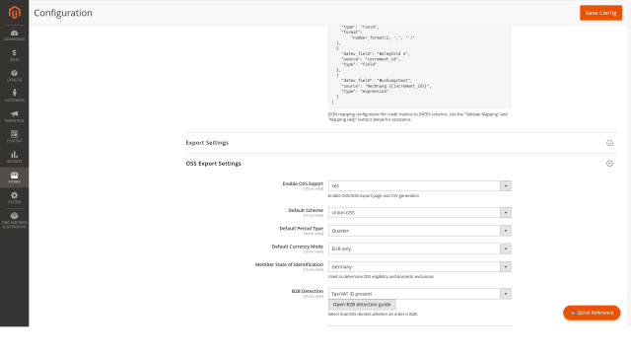Open Find Partners & Extensions menu
Image resolution: width=631 pixels, height=355 pixels.
[x=15, y=221]
